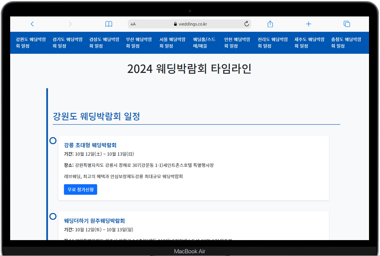The width and height of the screenshot is (380, 256).
Task: Open 인천 웨딩박람회 일정 menu item
Action: 237,42
